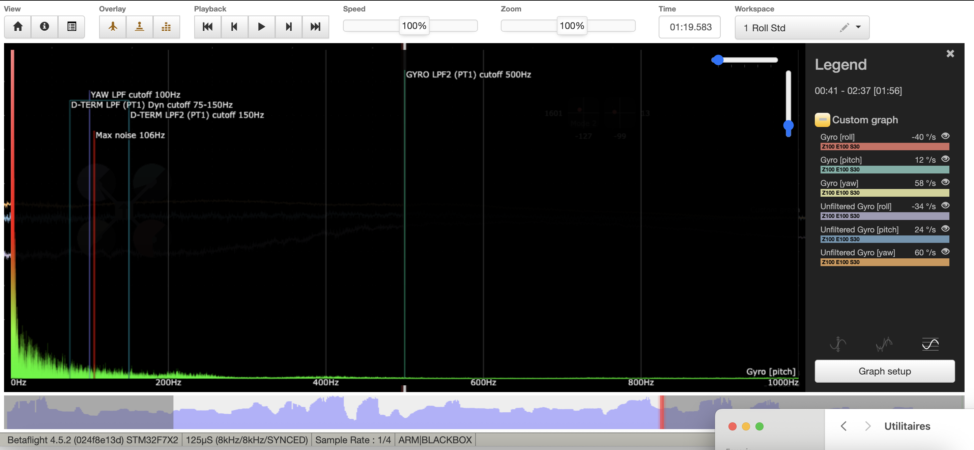Open the sine wave curve icon
This screenshot has width=974, height=450.
click(x=930, y=344)
